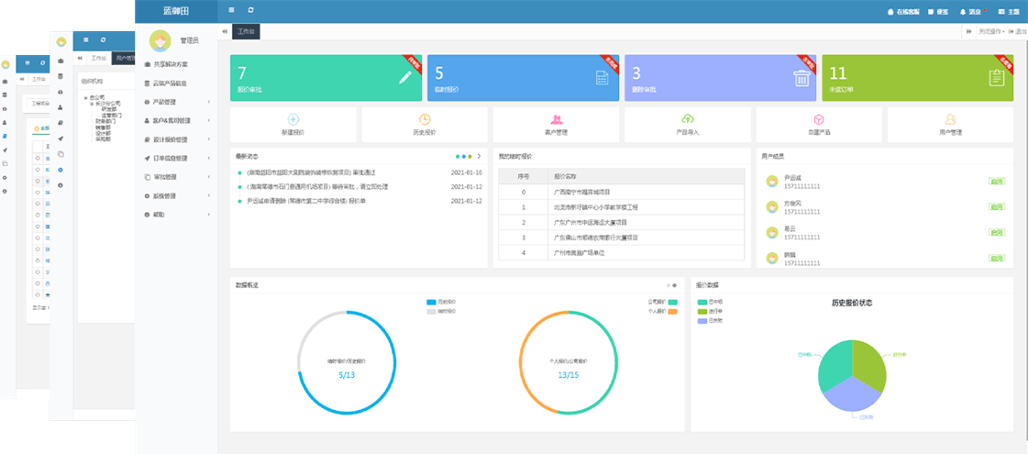Image resolution: width=1028 pixels, height=454 pixels.
Task: Toggle 启用 status for 尹运诚
Action: pyautogui.click(x=997, y=182)
